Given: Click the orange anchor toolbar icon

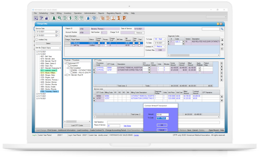Looking at the screenshot, I should [113, 18].
